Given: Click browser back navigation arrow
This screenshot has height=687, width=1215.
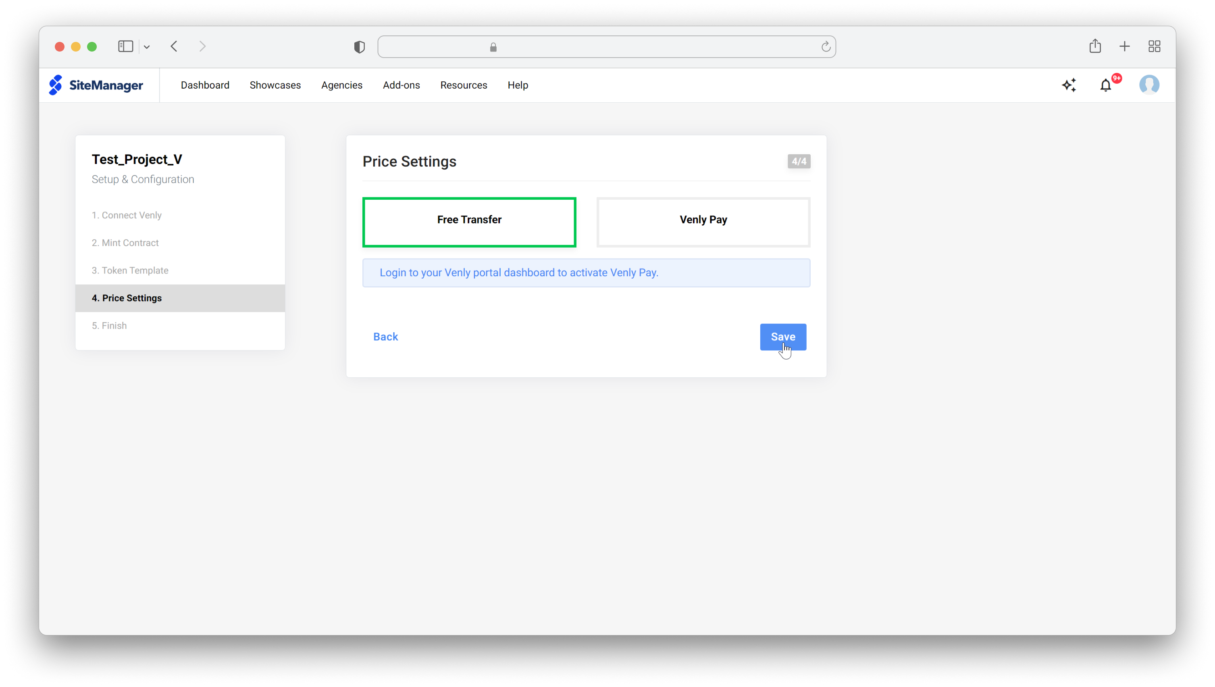Looking at the screenshot, I should (174, 46).
